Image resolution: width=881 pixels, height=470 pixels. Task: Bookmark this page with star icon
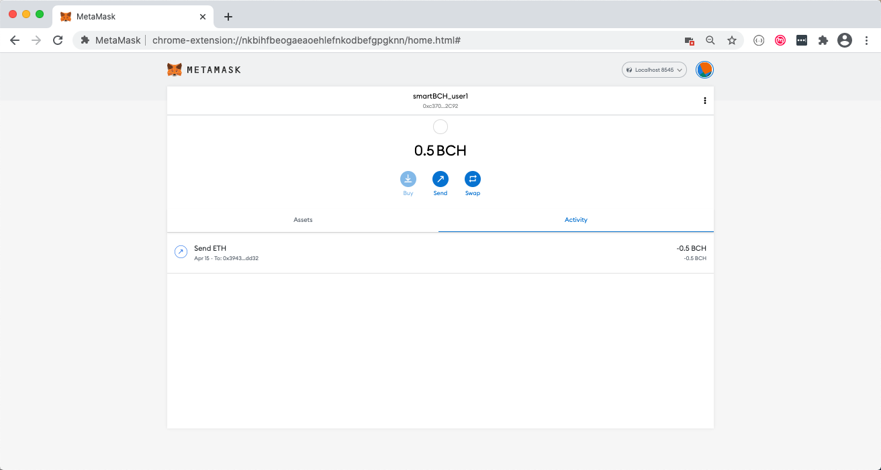(732, 40)
